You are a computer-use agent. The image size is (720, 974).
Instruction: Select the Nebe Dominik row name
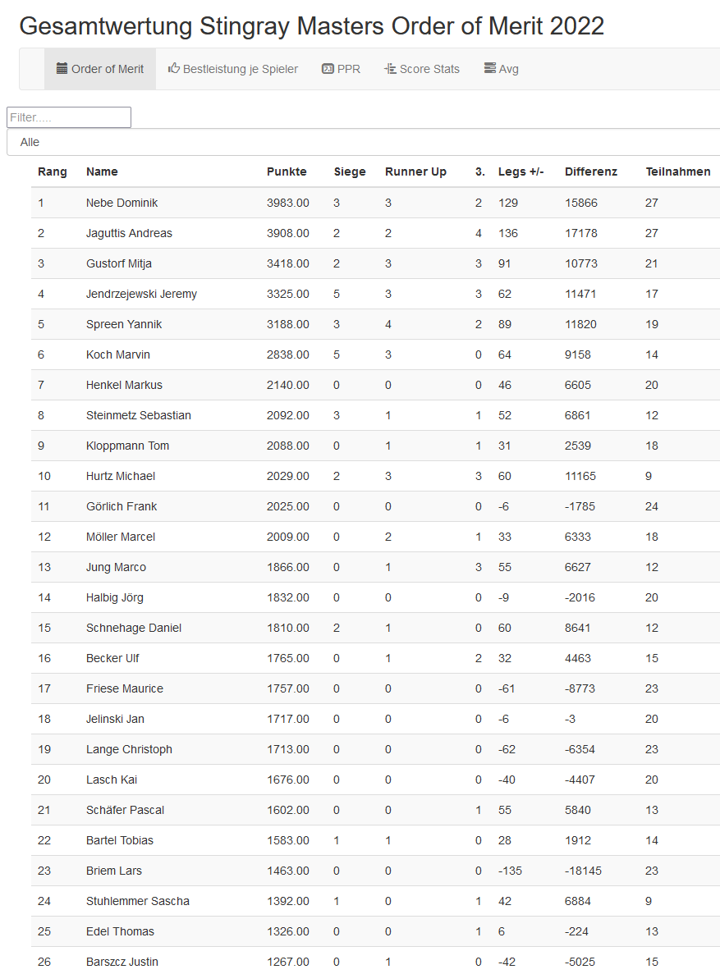click(x=122, y=203)
